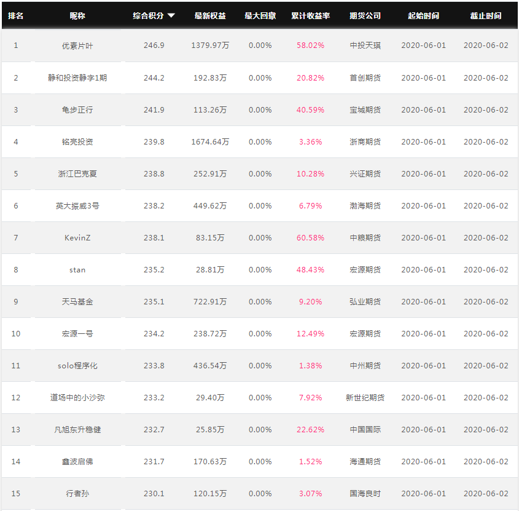Screen dimensions: 519x511
Task: Open solo程序化 trader entry
Action: [77, 365]
